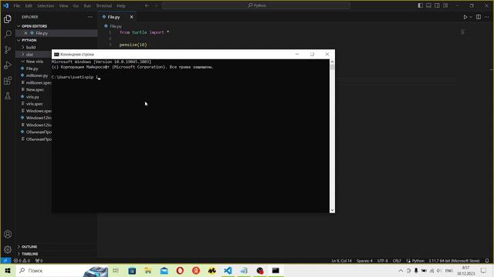Open File.py in the explorer tree
Screen dimensions: 494x277
[x=32, y=68]
